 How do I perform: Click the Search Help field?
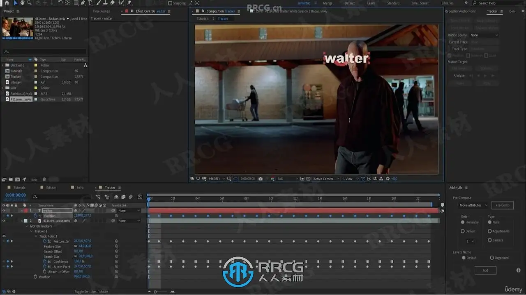coord(497,3)
